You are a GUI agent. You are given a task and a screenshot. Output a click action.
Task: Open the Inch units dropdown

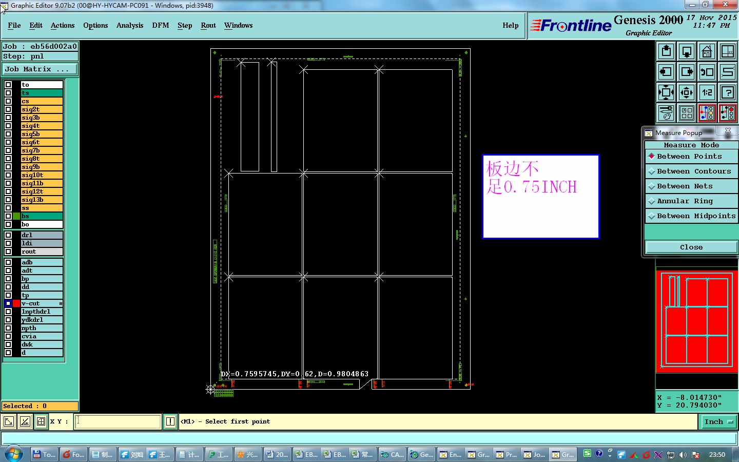click(718, 422)
